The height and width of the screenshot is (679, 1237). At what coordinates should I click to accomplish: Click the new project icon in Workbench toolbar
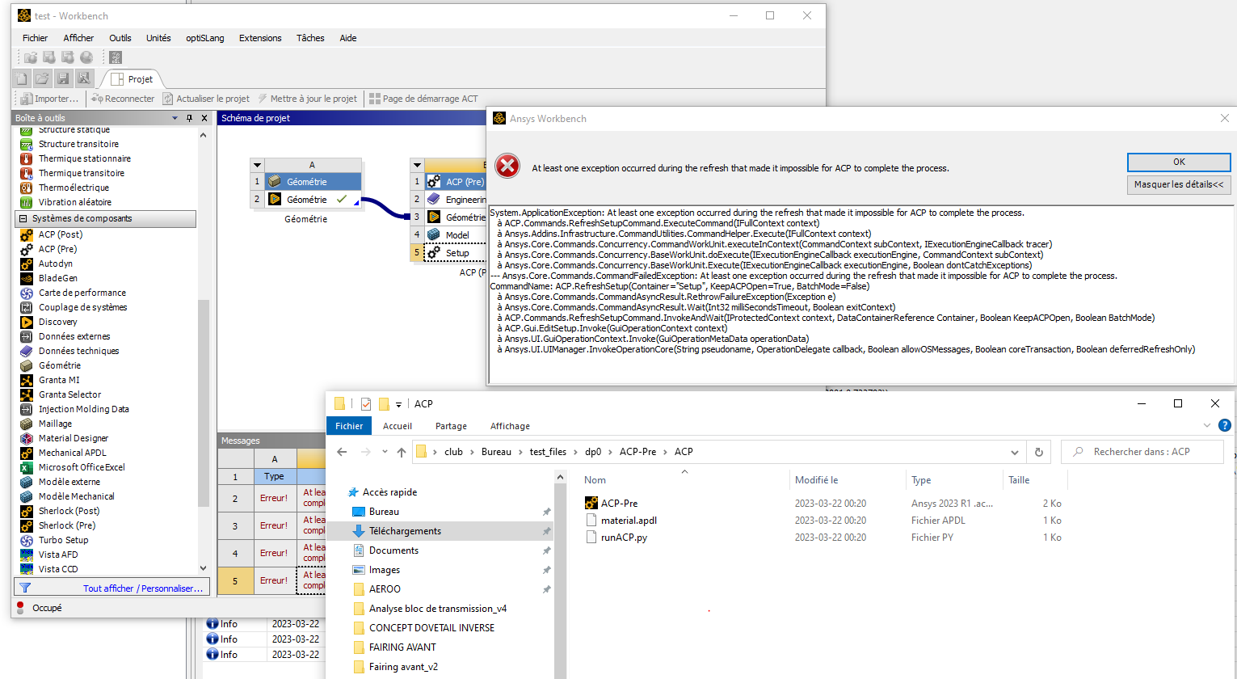[22, 78]
